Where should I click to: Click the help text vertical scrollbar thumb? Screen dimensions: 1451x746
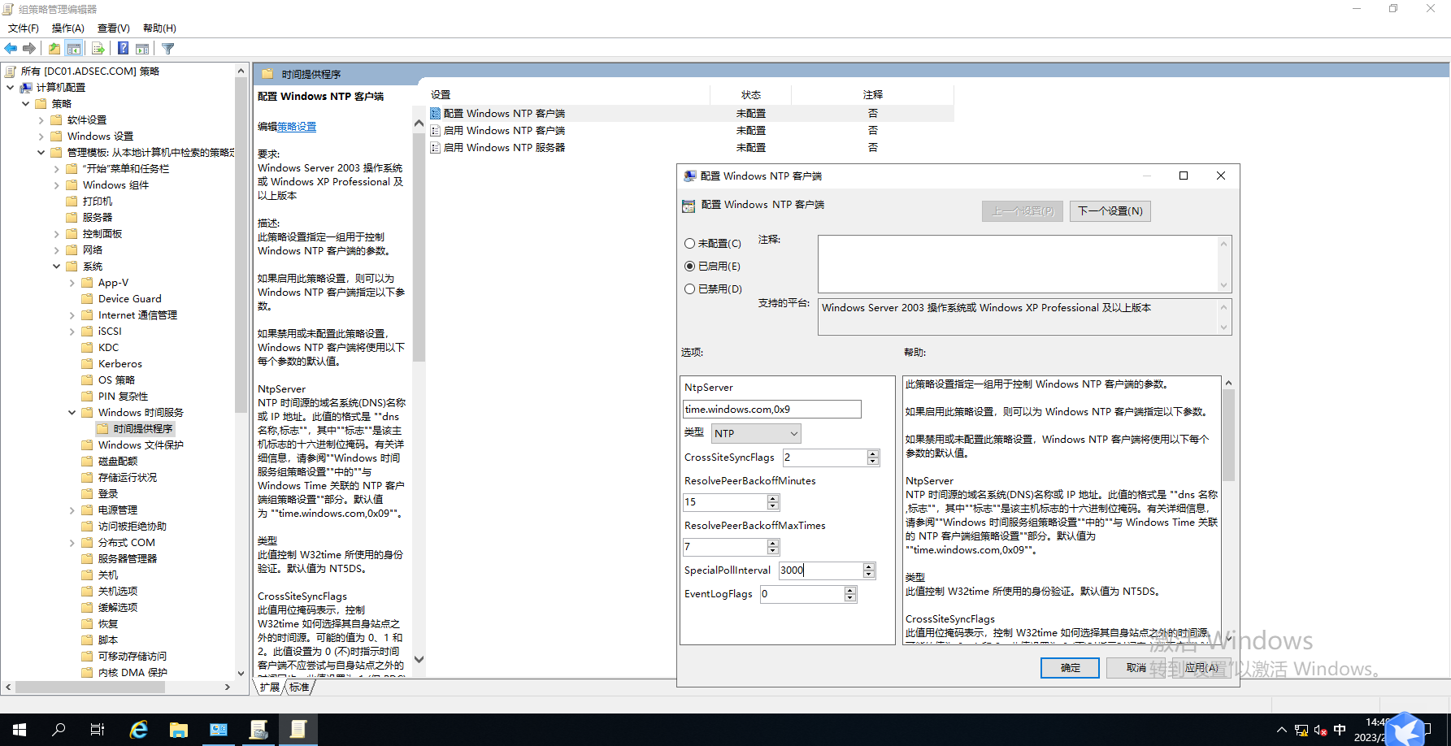point(1228,435)
